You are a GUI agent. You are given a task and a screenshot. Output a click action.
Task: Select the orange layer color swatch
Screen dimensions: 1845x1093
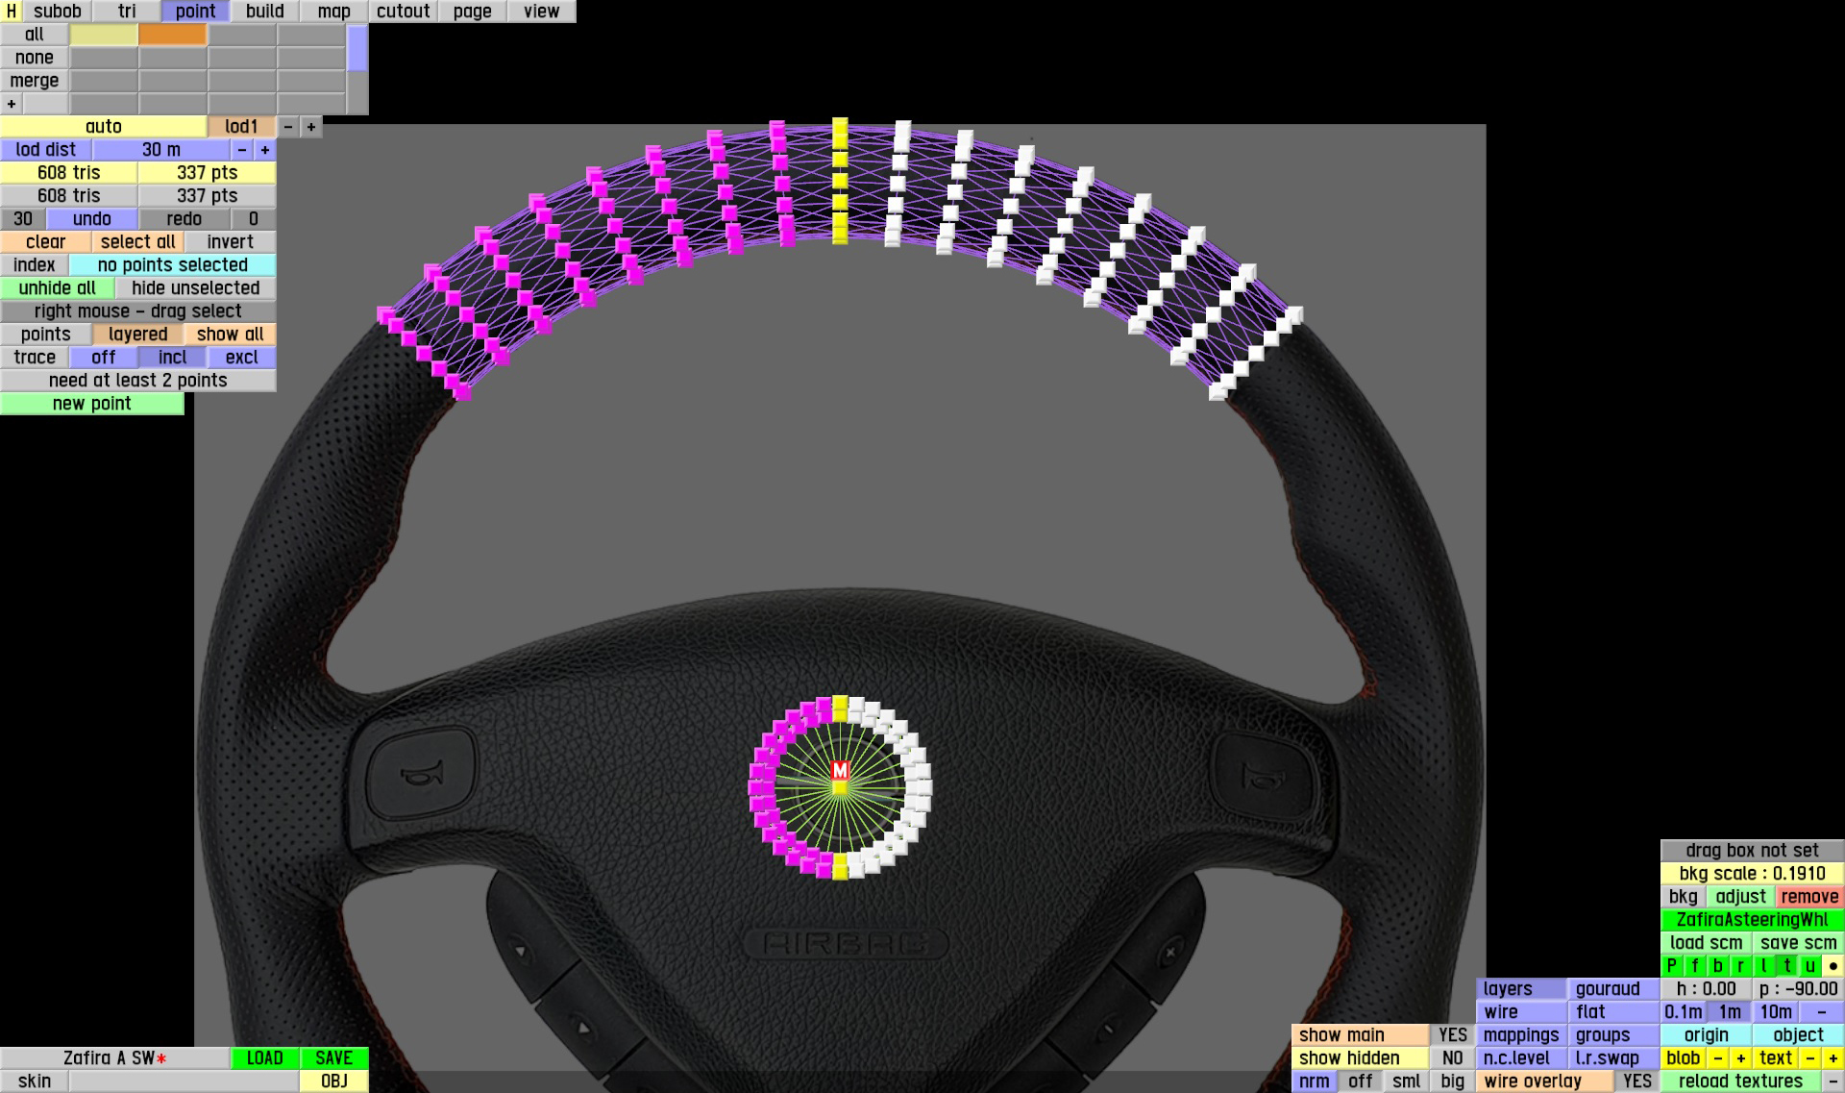[x=173, y=35]
